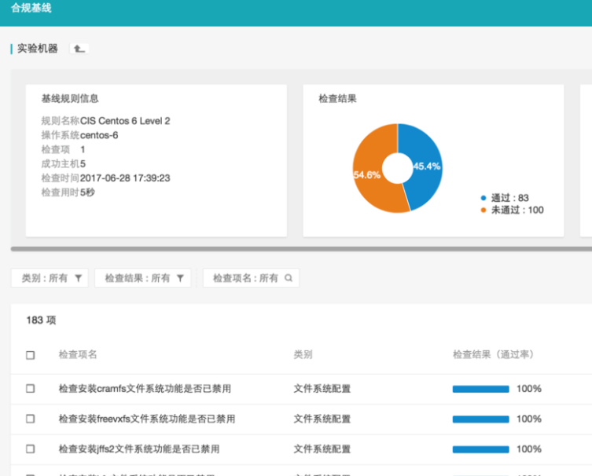Click the orange 54.6% donut chart segment
Screen dimensions: 592x476
pos(367,175)
